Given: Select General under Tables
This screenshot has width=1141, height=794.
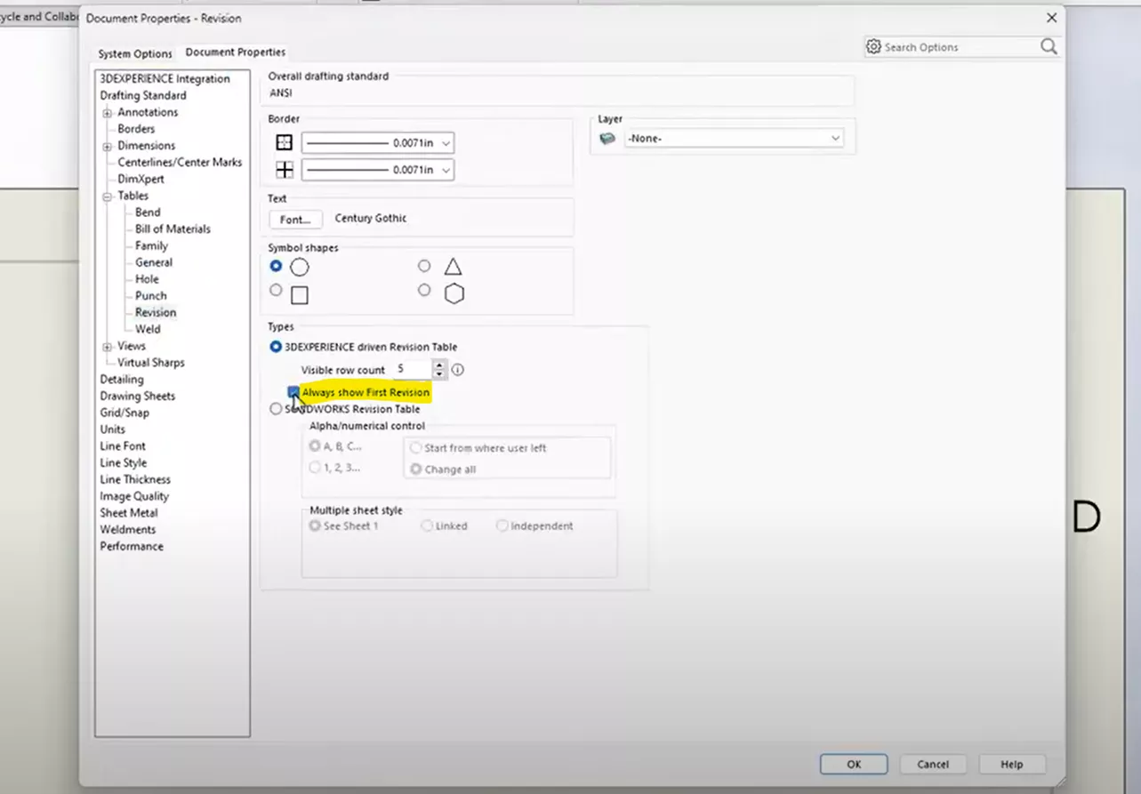Looking at the screenshot, I should coord(154,262).
